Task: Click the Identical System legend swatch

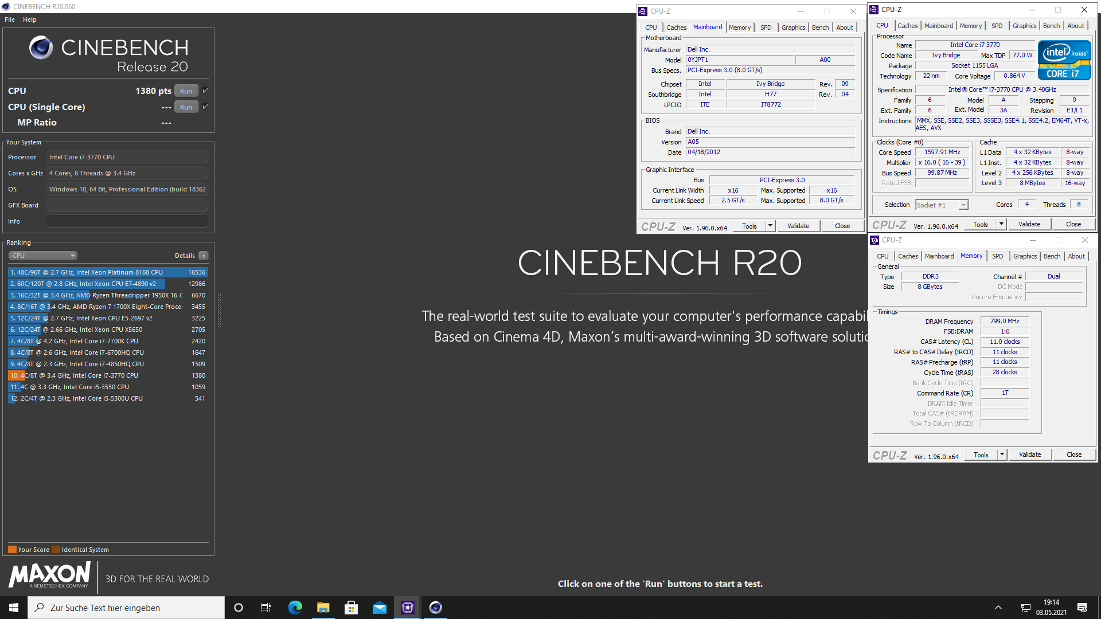Action: click(56, 550)
